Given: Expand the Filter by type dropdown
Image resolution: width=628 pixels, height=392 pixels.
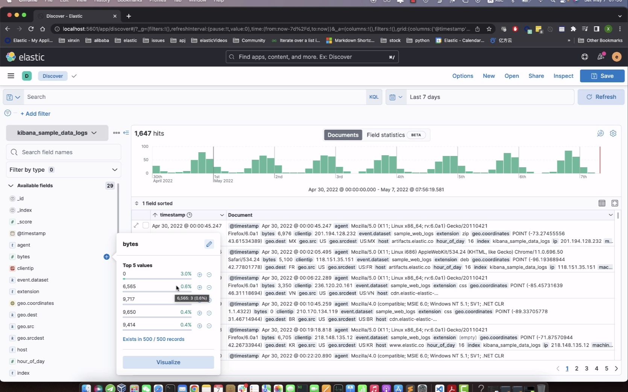Looking at the screenshot, I should pos(114,170).
